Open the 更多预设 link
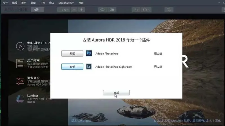 coord(33,78)
